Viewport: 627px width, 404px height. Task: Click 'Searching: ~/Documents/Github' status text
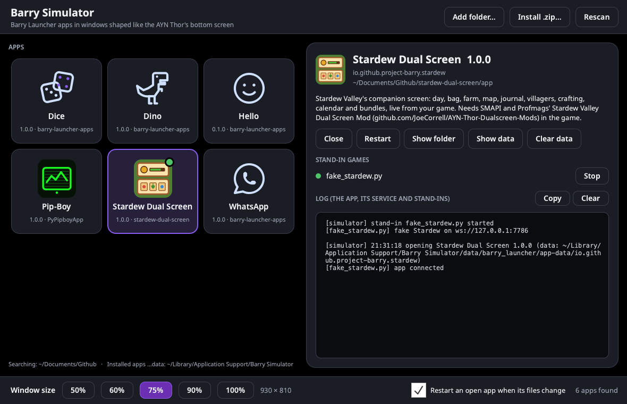click(x=53, y=365)
